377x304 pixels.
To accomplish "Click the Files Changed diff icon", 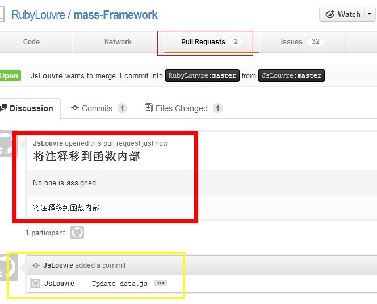I will coord(148,108).
